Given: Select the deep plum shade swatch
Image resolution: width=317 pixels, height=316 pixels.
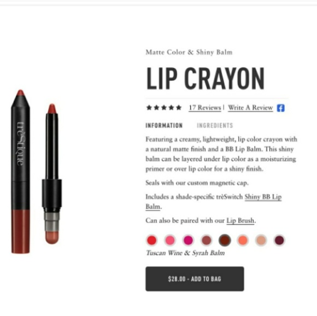Looking at the screenshot, I should coord(279,240).
